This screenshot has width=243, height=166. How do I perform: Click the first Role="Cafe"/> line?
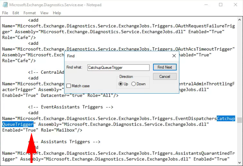[x=19, y=38]
